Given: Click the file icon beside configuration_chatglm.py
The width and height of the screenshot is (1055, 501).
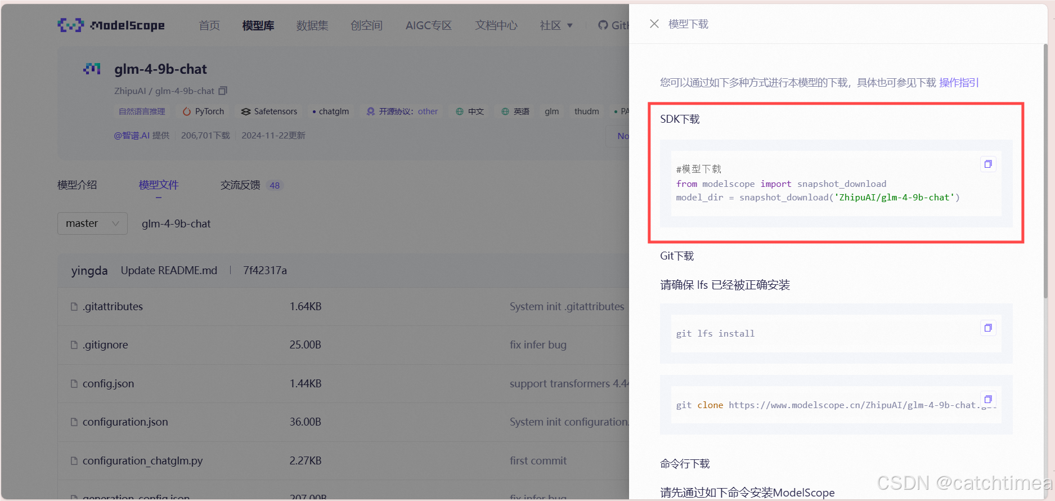Looking at the screenshot, I should point(74,461).
